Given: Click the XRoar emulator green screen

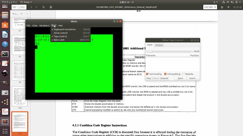Looking at the screenshot, I should point(74,63).
